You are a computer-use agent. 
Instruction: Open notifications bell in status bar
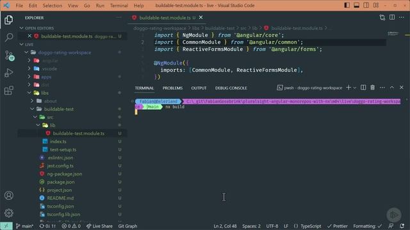(x=402, y=226)
